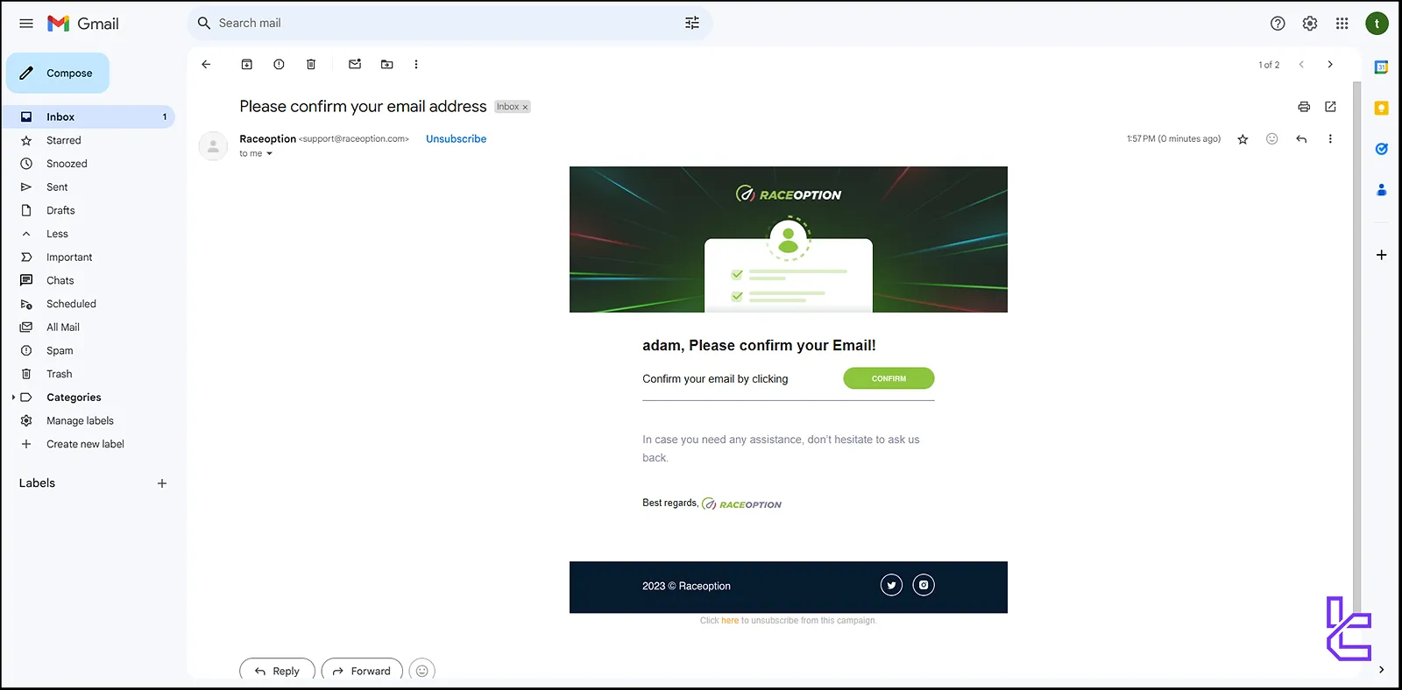Image resolution: width=1402 pixels, height=690 pixels.
Task: Add a new label with plus icon
Action: coord(162,483)
